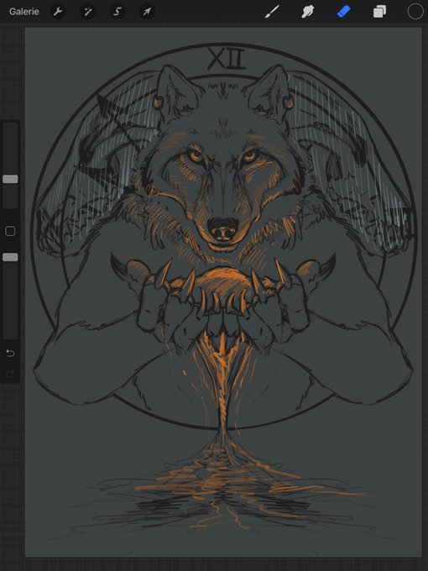Undo the last stroke
This screenshot has width=428, height=571.
10,353
